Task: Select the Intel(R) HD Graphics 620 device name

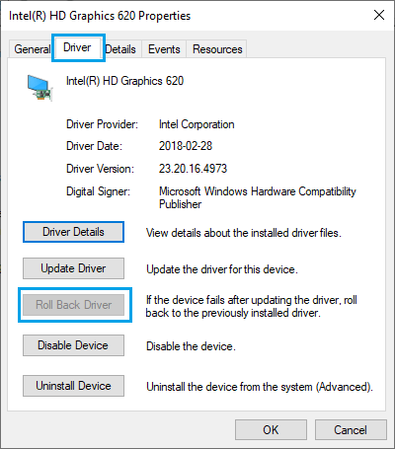Action: (x=124, y=81)
